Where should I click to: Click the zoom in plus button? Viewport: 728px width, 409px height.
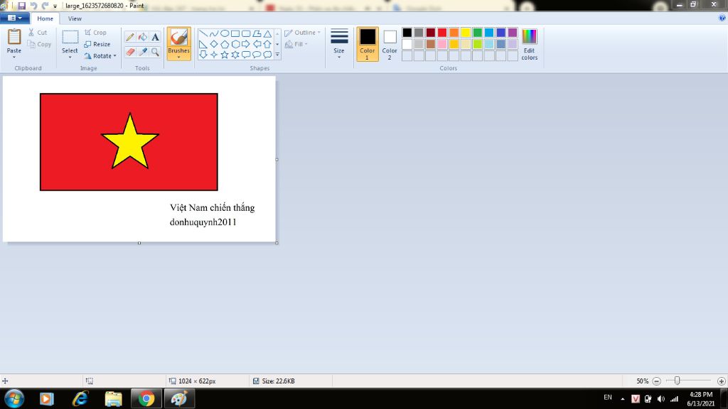coord(721,381)
